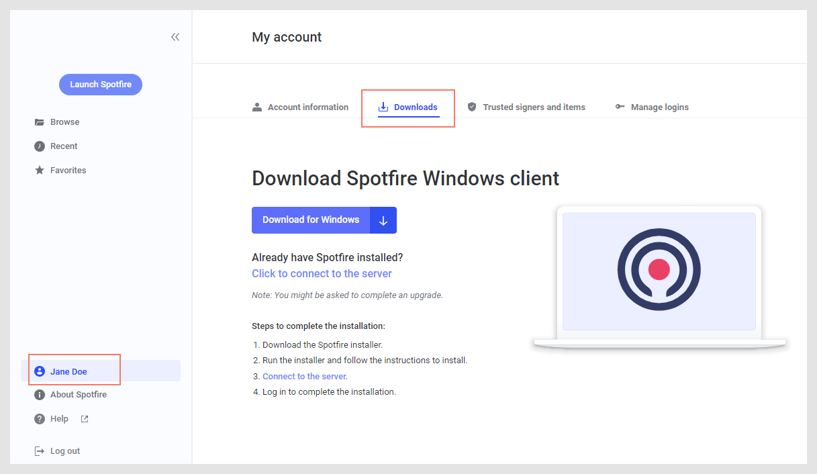Click the Download for Windows button
817x474 pixels.
coord(310,220)
